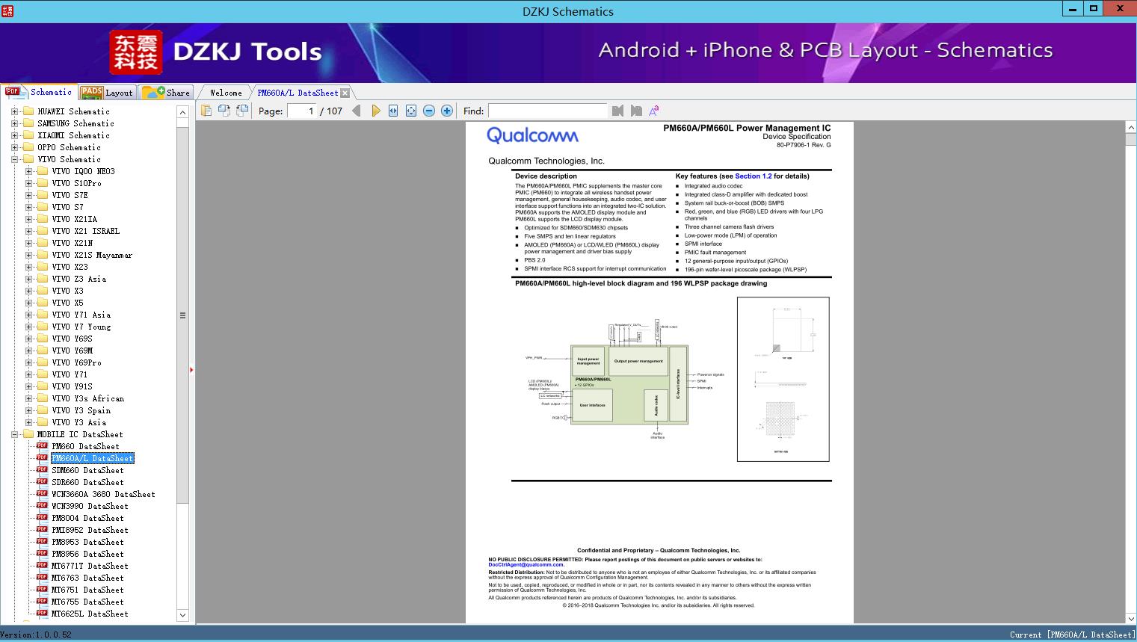This screenshot has height=642, width=1137.
Task: Find previous search match
Action: point(617,111)
